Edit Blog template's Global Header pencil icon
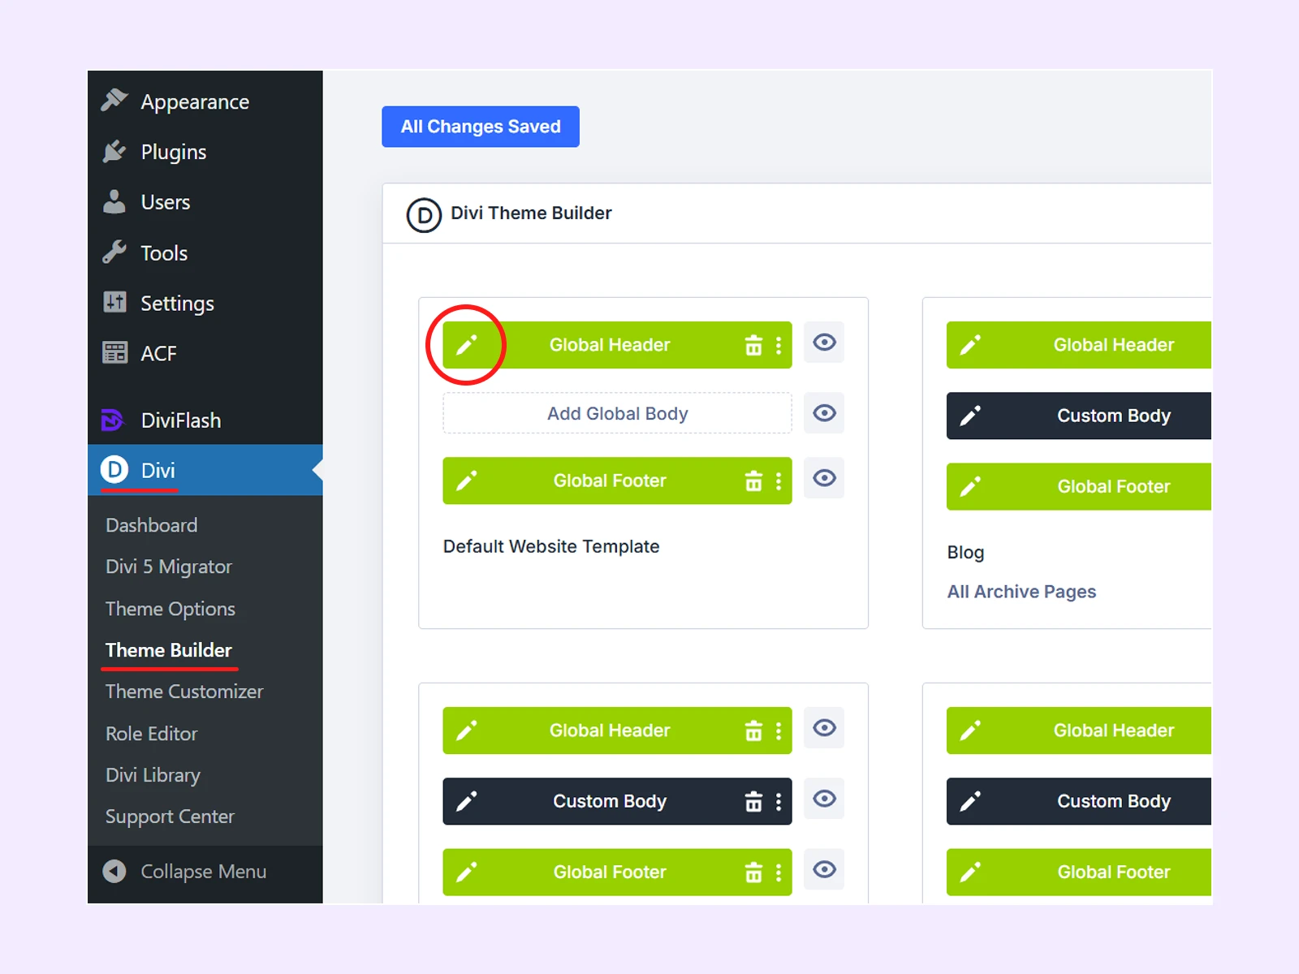Screen dimensions: 1299x974 point(970,345)
